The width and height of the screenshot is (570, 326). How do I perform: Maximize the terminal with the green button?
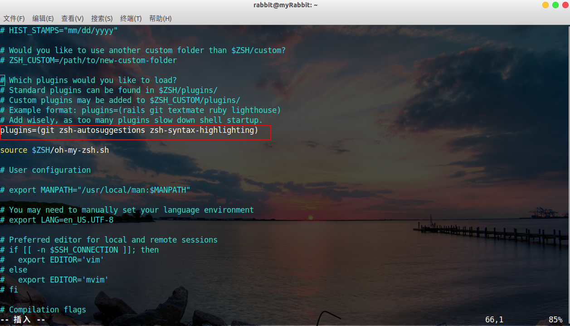pyautogui.click(x=555, y=5)
